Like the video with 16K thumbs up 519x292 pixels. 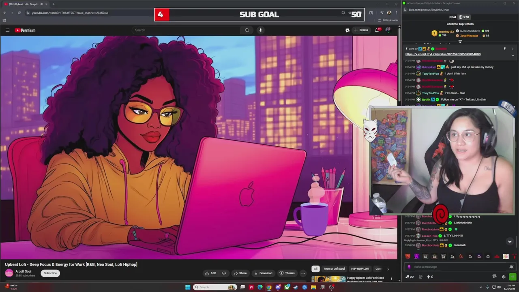[210, 273]
